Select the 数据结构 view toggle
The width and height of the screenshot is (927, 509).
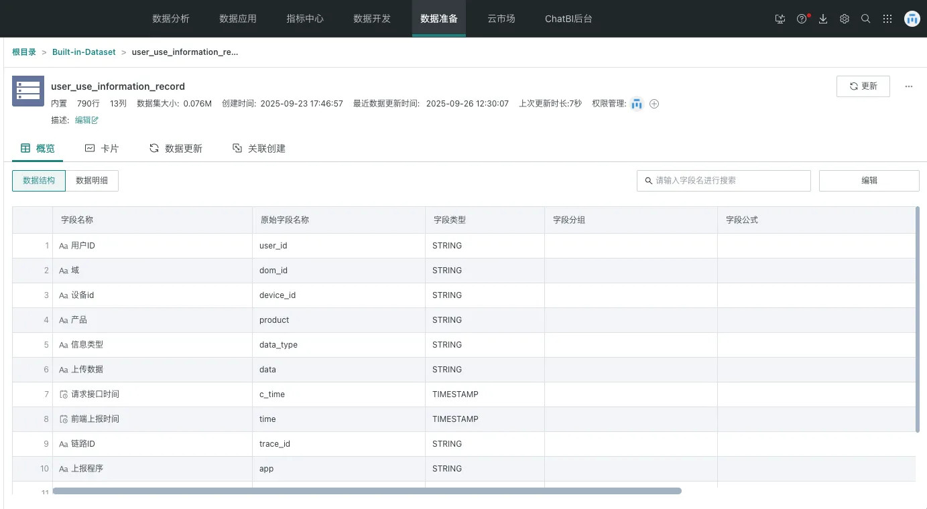(x=39, y=181)
